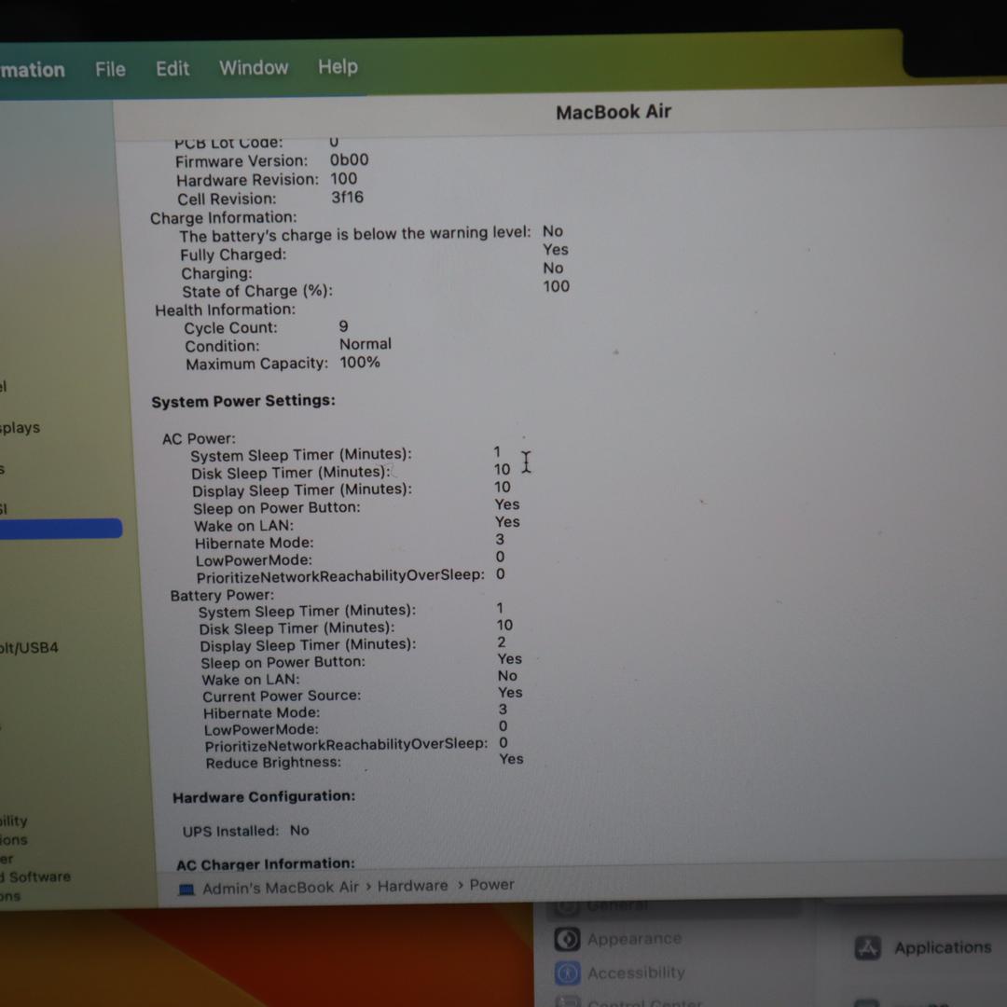Select the highlighted Power sidebar row
The image size is (1007, 1007).
click(61, 529)
